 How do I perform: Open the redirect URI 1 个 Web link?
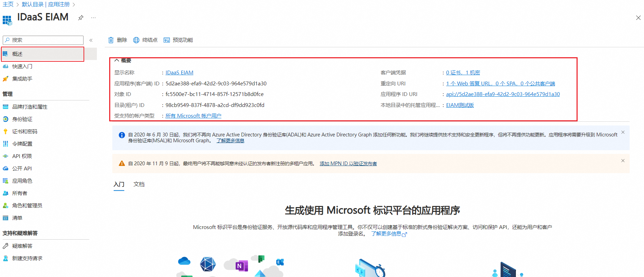pos(501,84)
